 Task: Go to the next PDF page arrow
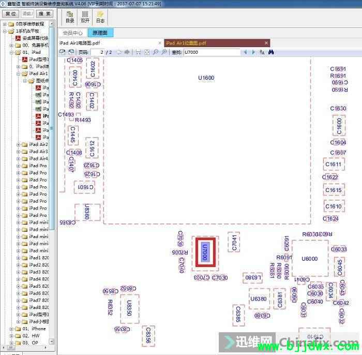pyautogui.click(x=127, y=52)
